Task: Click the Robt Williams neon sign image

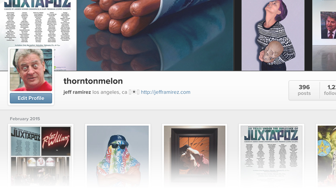Action: (x=56, y=141)
